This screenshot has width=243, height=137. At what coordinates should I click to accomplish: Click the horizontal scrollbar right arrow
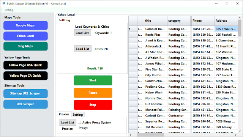pyautogui.click(x=236, y=135)
